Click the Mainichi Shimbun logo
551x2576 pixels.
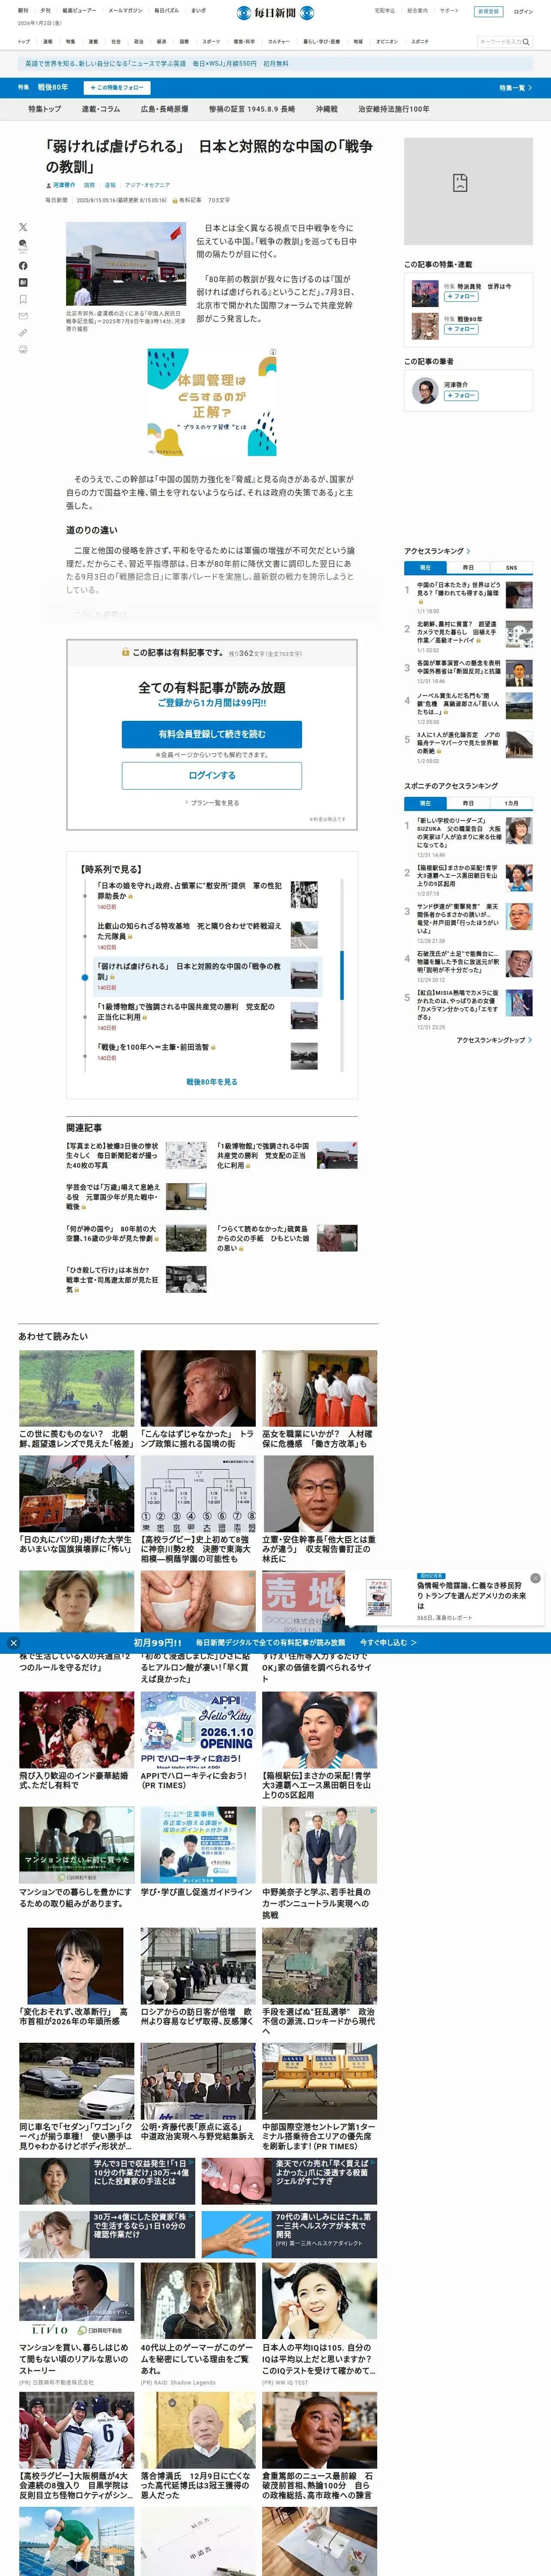275,13
